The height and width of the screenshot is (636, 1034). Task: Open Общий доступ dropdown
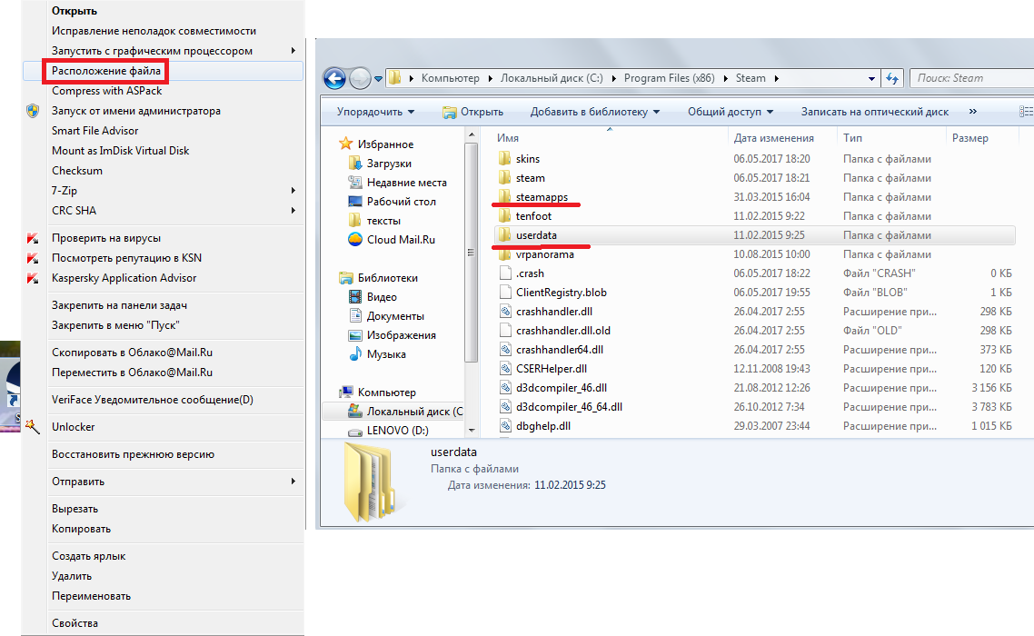(x=731, y=112)
